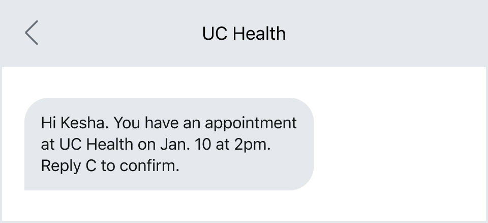Image resolution: width=488 pixels, height=223 pixels.
Task: Click the word "to" before "confirm"
Action: coord(108,166)
